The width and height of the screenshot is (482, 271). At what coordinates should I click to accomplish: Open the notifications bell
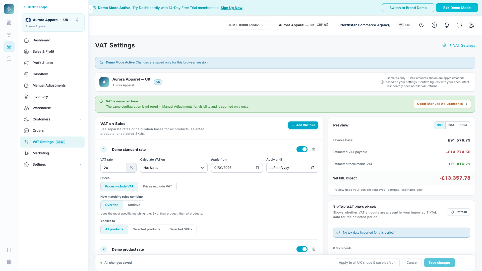click(x=447, y=25)
